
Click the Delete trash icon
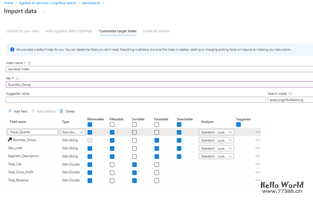(x=61, y=111)
